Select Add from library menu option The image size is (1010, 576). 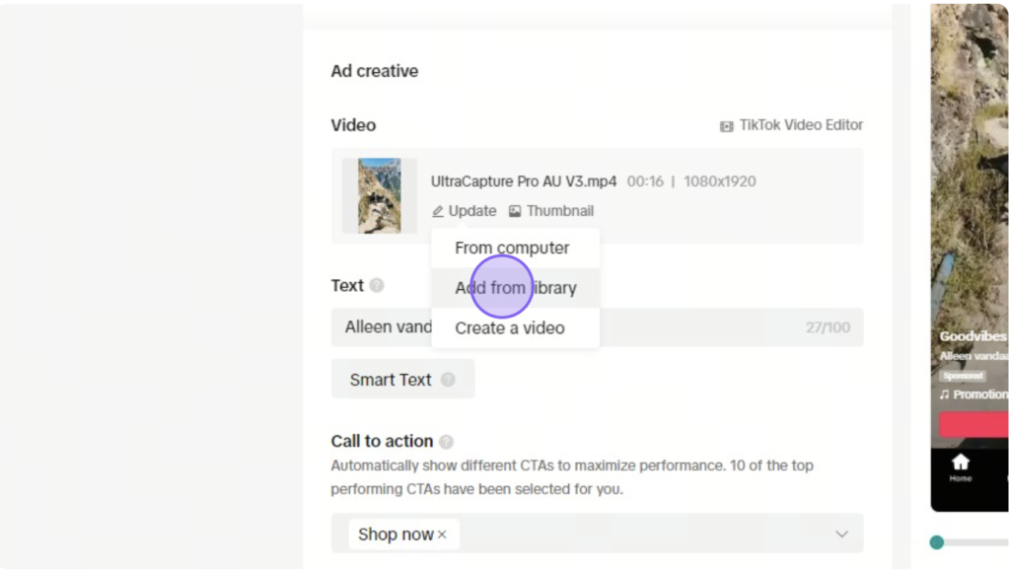(515, 288)
